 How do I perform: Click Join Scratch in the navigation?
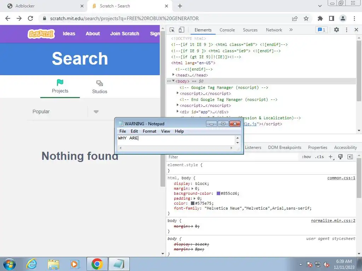[x=125, y=34]
